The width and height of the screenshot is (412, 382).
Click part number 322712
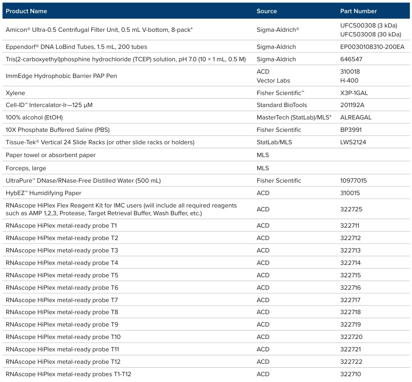[x=351, y=238]
